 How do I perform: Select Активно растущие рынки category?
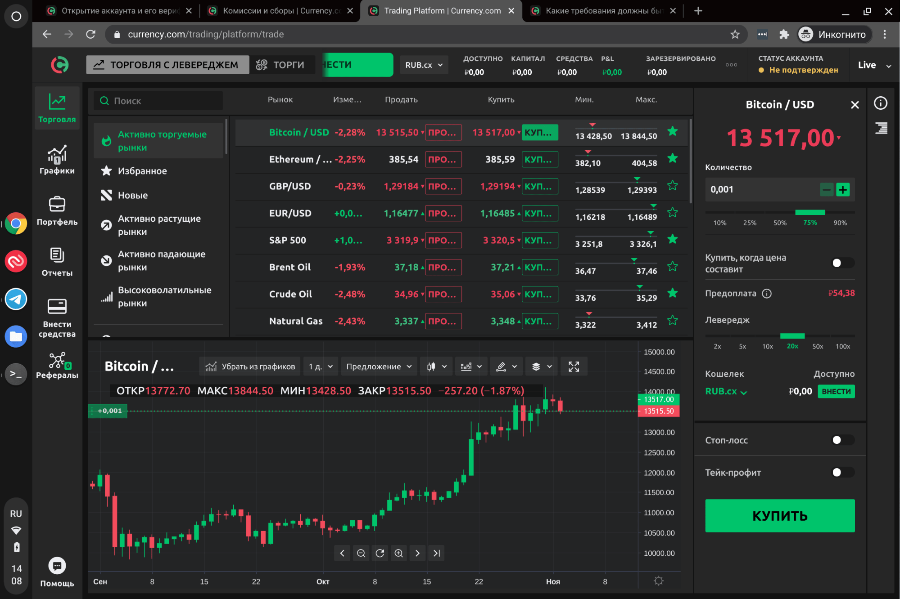[159, 225]
